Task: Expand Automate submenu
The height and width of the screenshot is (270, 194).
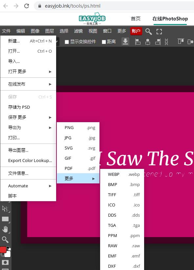Action: [28, 186]
